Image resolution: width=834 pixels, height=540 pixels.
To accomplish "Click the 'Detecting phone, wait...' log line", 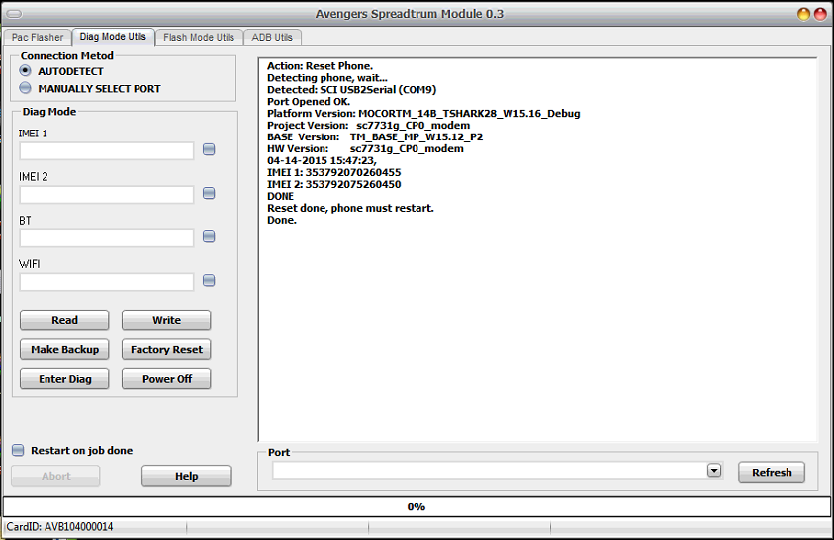I will pyautogui.click(x=327, y=77).
